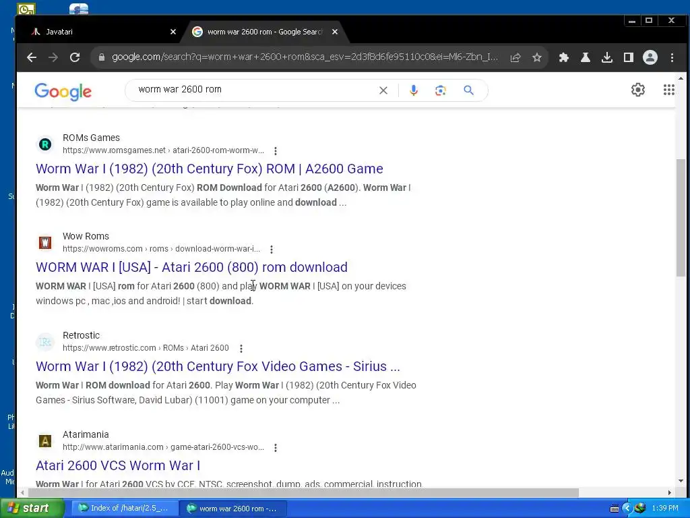Open the Windows start menu
The width and height of the screenshot is (690, 518).
pyautogui.click(x=32, y=509)
